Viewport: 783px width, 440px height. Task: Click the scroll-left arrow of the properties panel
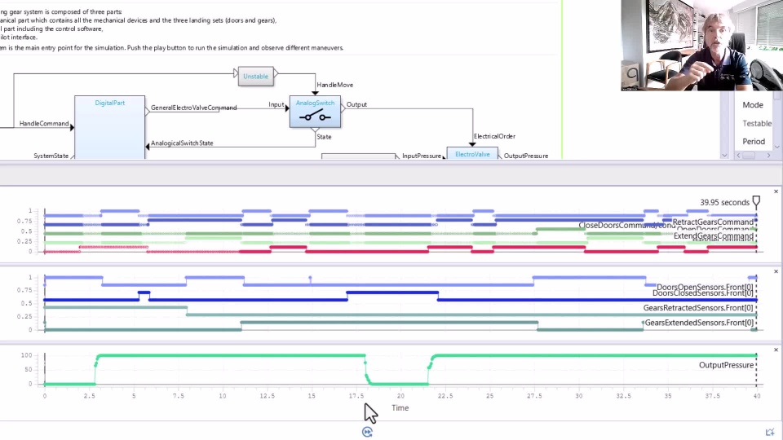pyautogui.click(x=739, y=156)
